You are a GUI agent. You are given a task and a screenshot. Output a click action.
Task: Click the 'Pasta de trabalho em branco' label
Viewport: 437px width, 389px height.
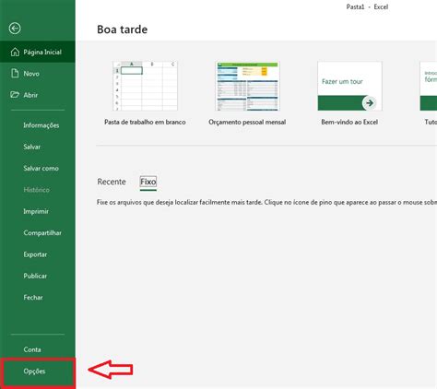tap(145, 122)
